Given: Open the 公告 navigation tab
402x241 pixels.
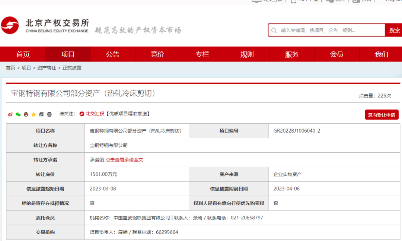Looking at the screenshot, I should (112, 54).
